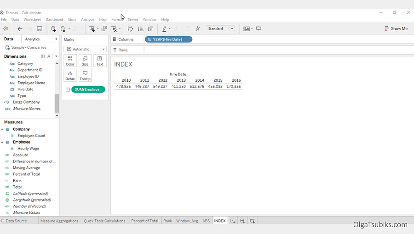The height and width of the screenshot is (234, 414).
Task: Open the Show/Hide Cards dropdown arrow
Action: click(252, 29)
